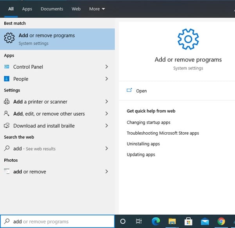Select Download and install braille setting
235x228 pixels.
57,126
